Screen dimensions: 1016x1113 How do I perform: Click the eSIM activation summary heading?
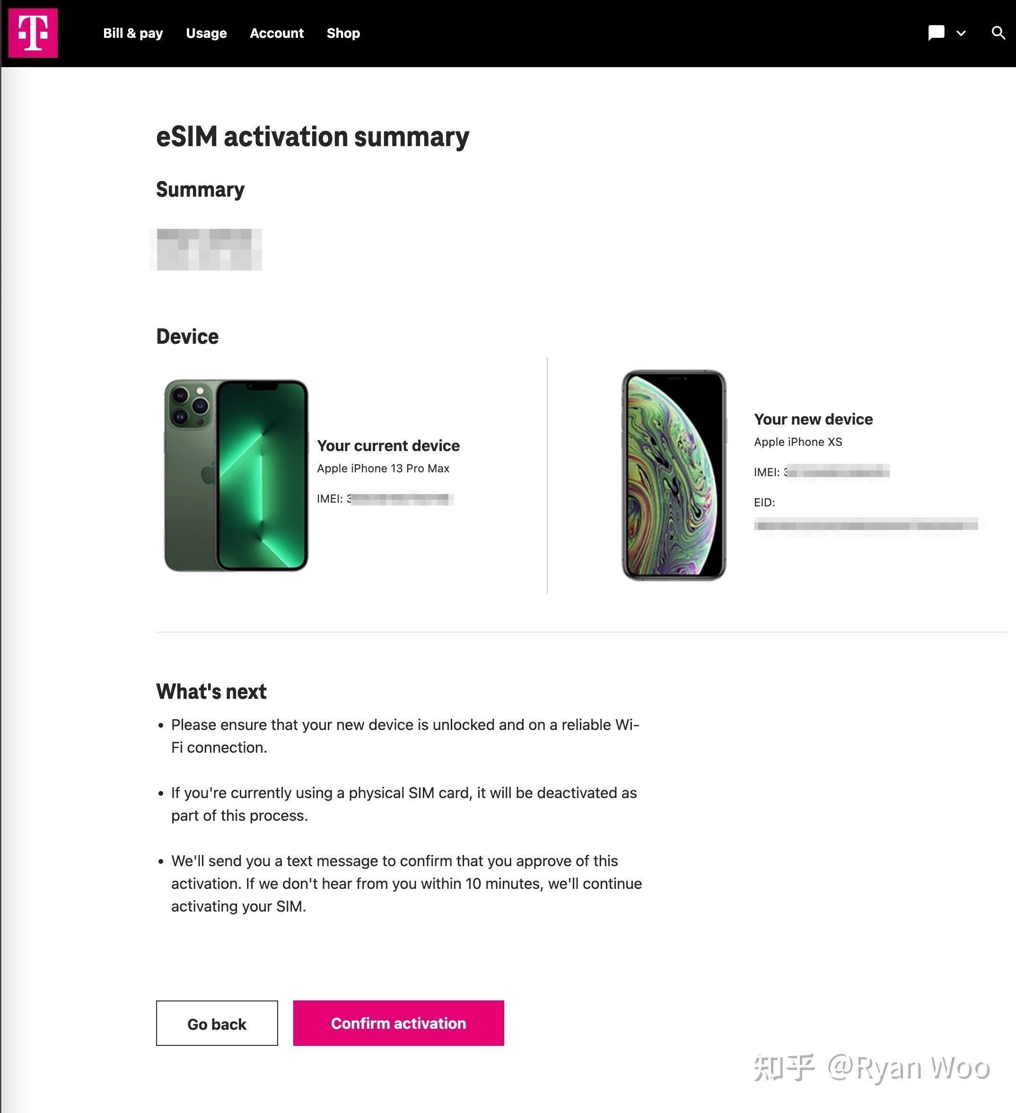tap(313, 136)
